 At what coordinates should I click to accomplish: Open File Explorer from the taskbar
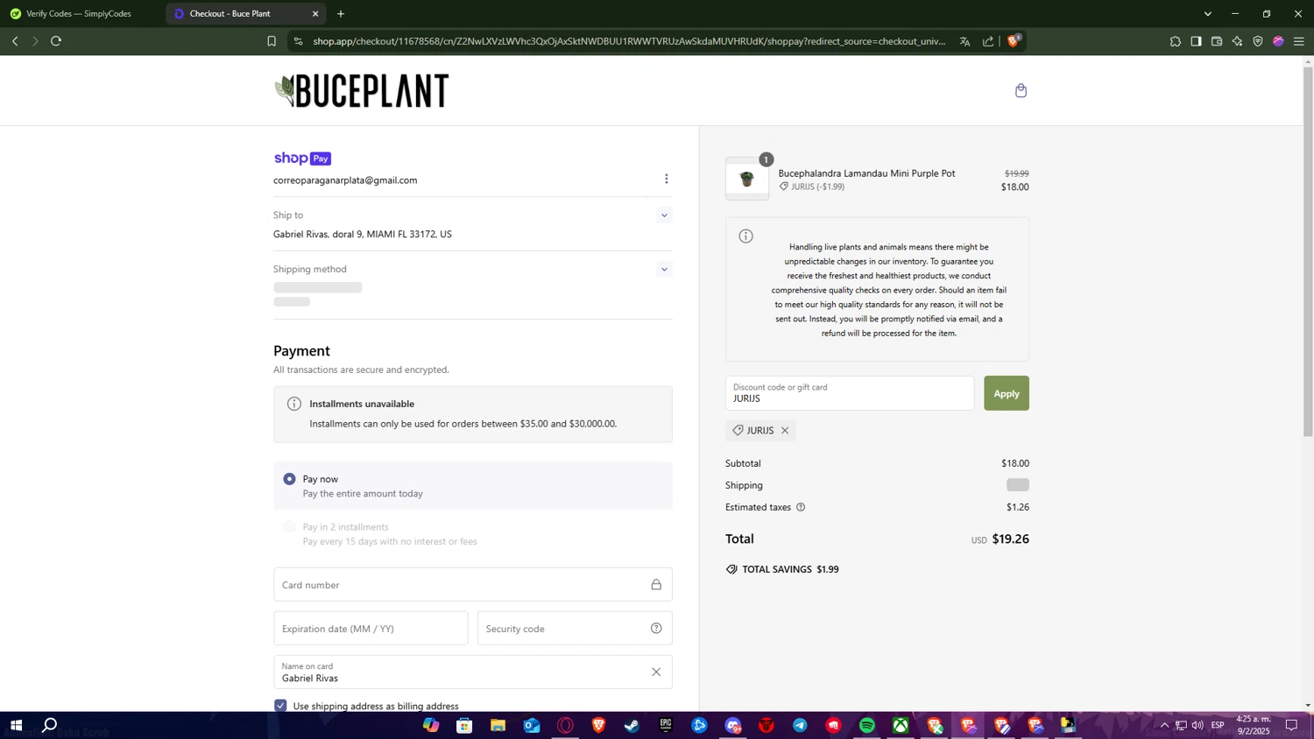[498, 725]
